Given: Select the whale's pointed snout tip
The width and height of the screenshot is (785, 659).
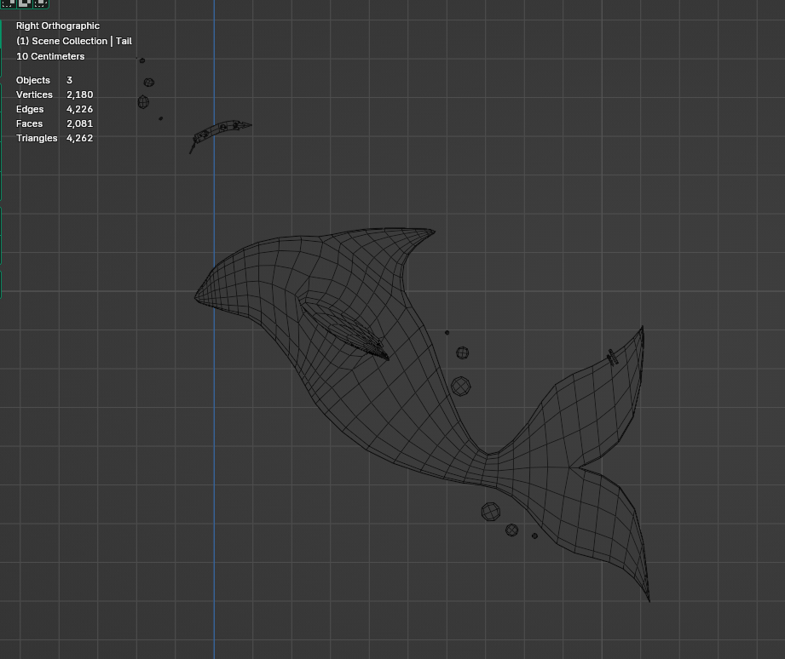Looking at the screenshot, I should click(x=198, y=296).
